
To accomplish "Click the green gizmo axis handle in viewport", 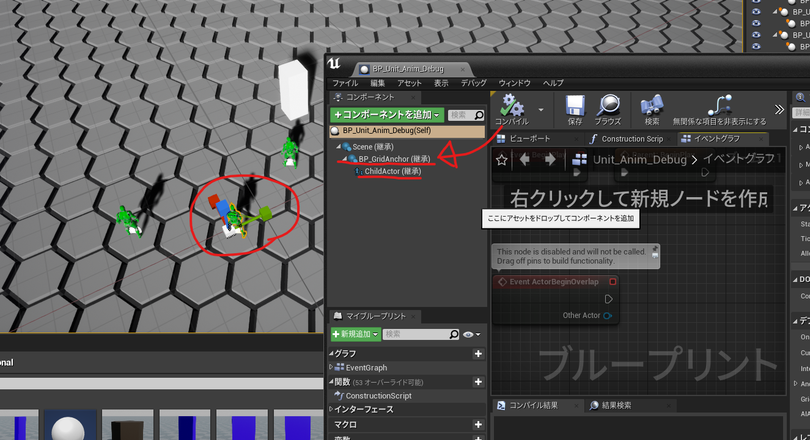I will 265,213.
